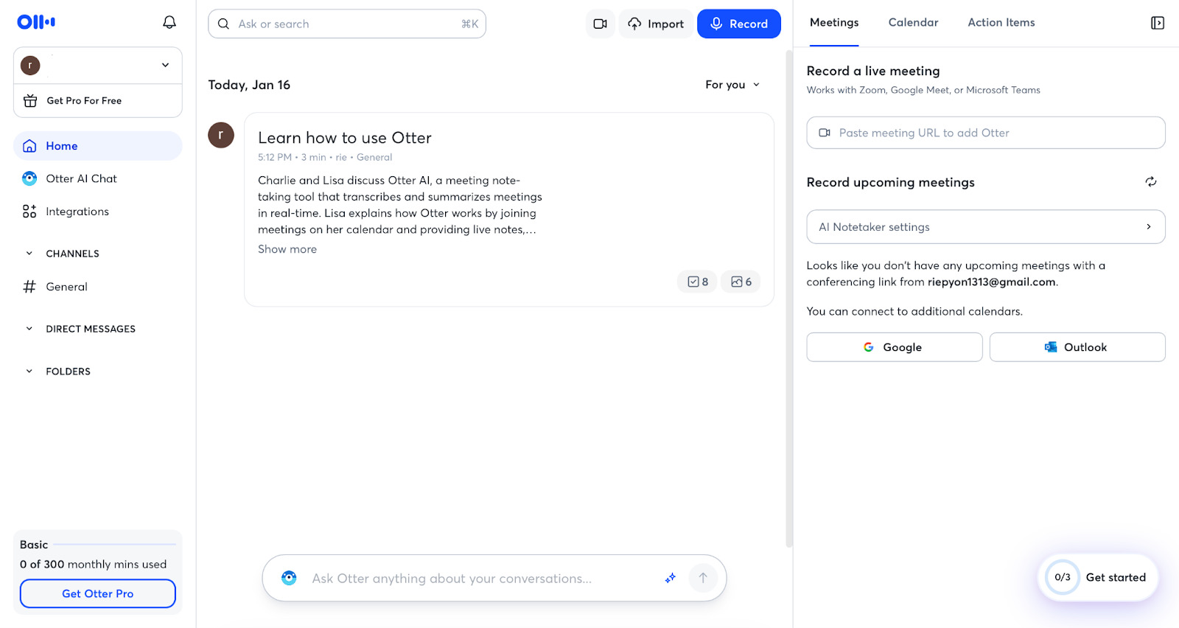Open the 6 screenshots badge
This screenshot has height=628, width=1179.
pyautogui.click(x=741, y=282)
